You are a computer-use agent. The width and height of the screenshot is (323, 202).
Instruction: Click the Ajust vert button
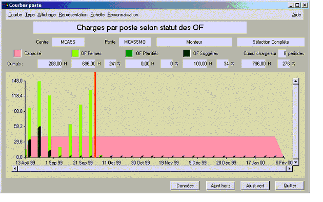click(x=255, y=186)
